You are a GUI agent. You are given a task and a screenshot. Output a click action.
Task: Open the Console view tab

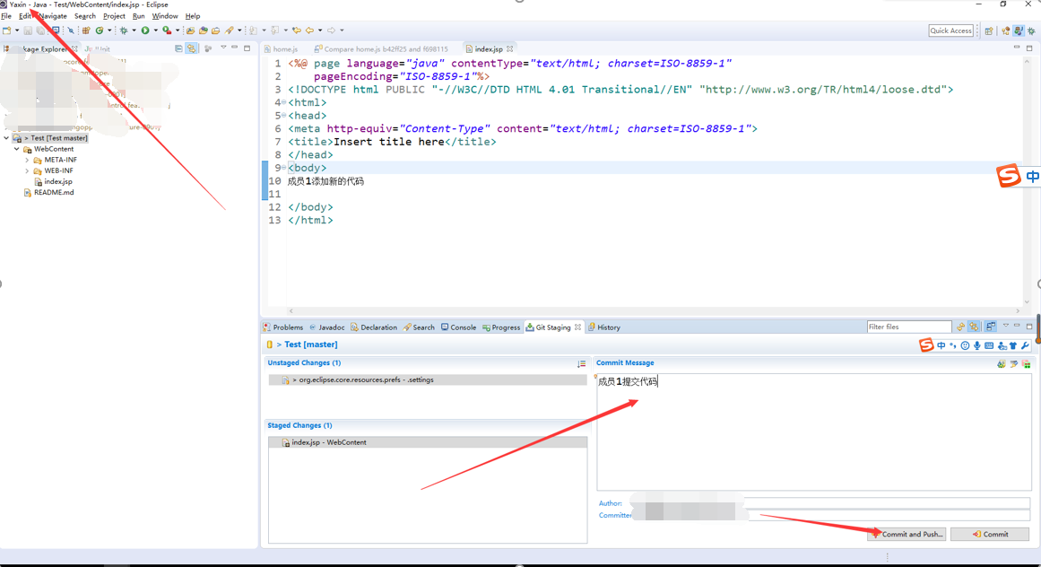[459, 327]
